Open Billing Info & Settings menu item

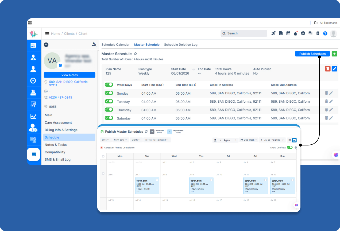[x=61, y=130]
